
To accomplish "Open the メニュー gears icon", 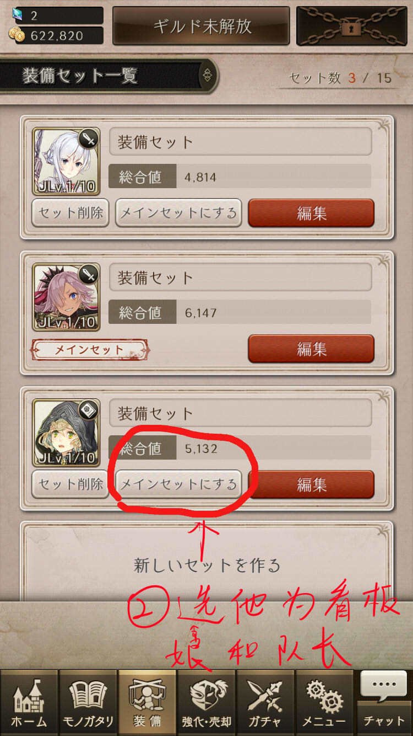I will 324,702.
